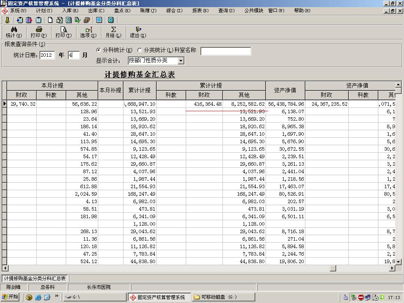Image resolution: width=404 pixels, height=303 pixels.
Task: Click the yellow key icon in toolbar
Action: (x=7, y=20)
